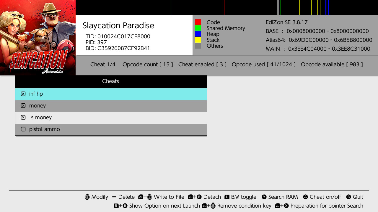
Task: Click the BASE address range line
Action: coord(317,31)
